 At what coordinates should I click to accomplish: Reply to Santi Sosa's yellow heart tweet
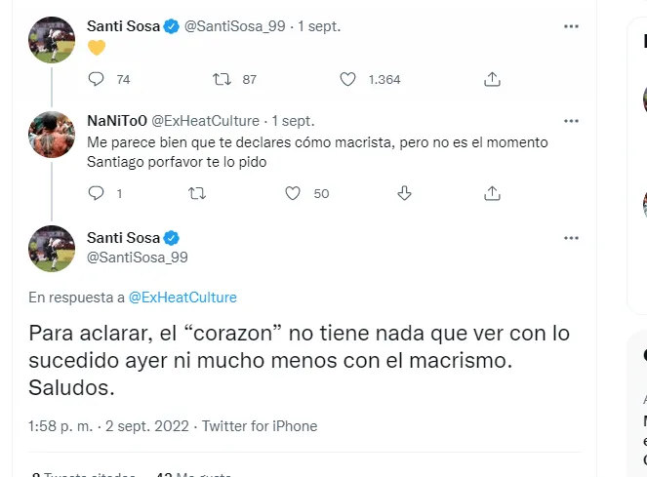(x=96, y=79)
